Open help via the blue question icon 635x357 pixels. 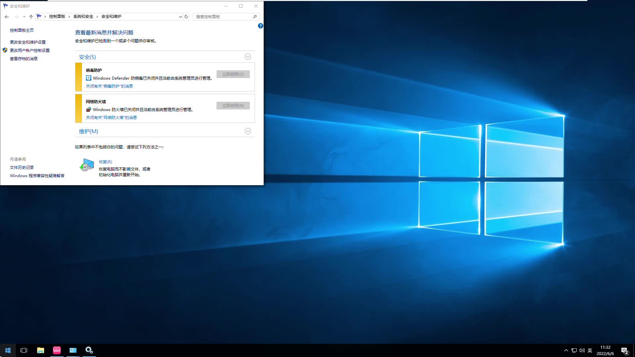261,26
